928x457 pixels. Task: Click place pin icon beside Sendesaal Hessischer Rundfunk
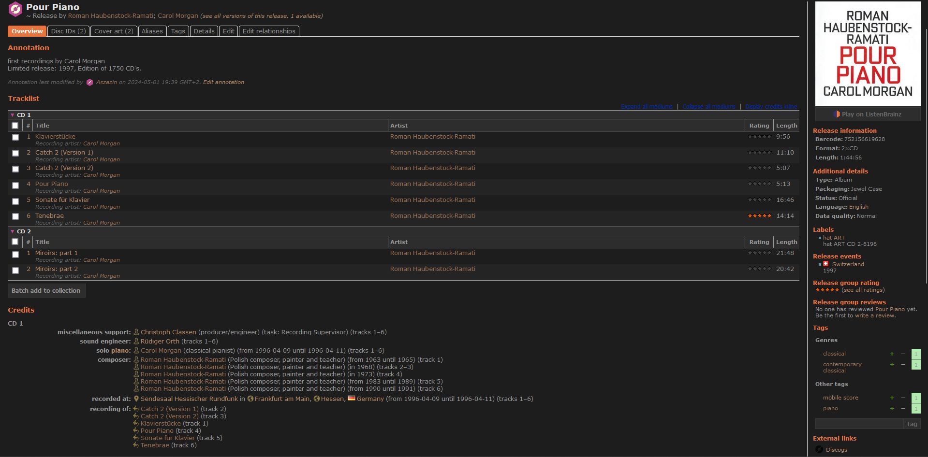tap(136, 399)
